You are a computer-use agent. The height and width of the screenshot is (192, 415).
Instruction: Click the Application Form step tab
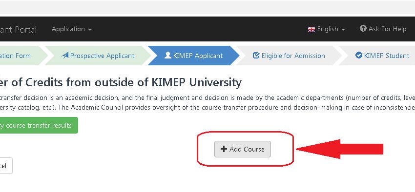point(22,56)
